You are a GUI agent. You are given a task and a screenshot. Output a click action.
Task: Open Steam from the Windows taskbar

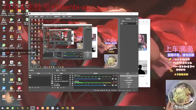point(58,108)
